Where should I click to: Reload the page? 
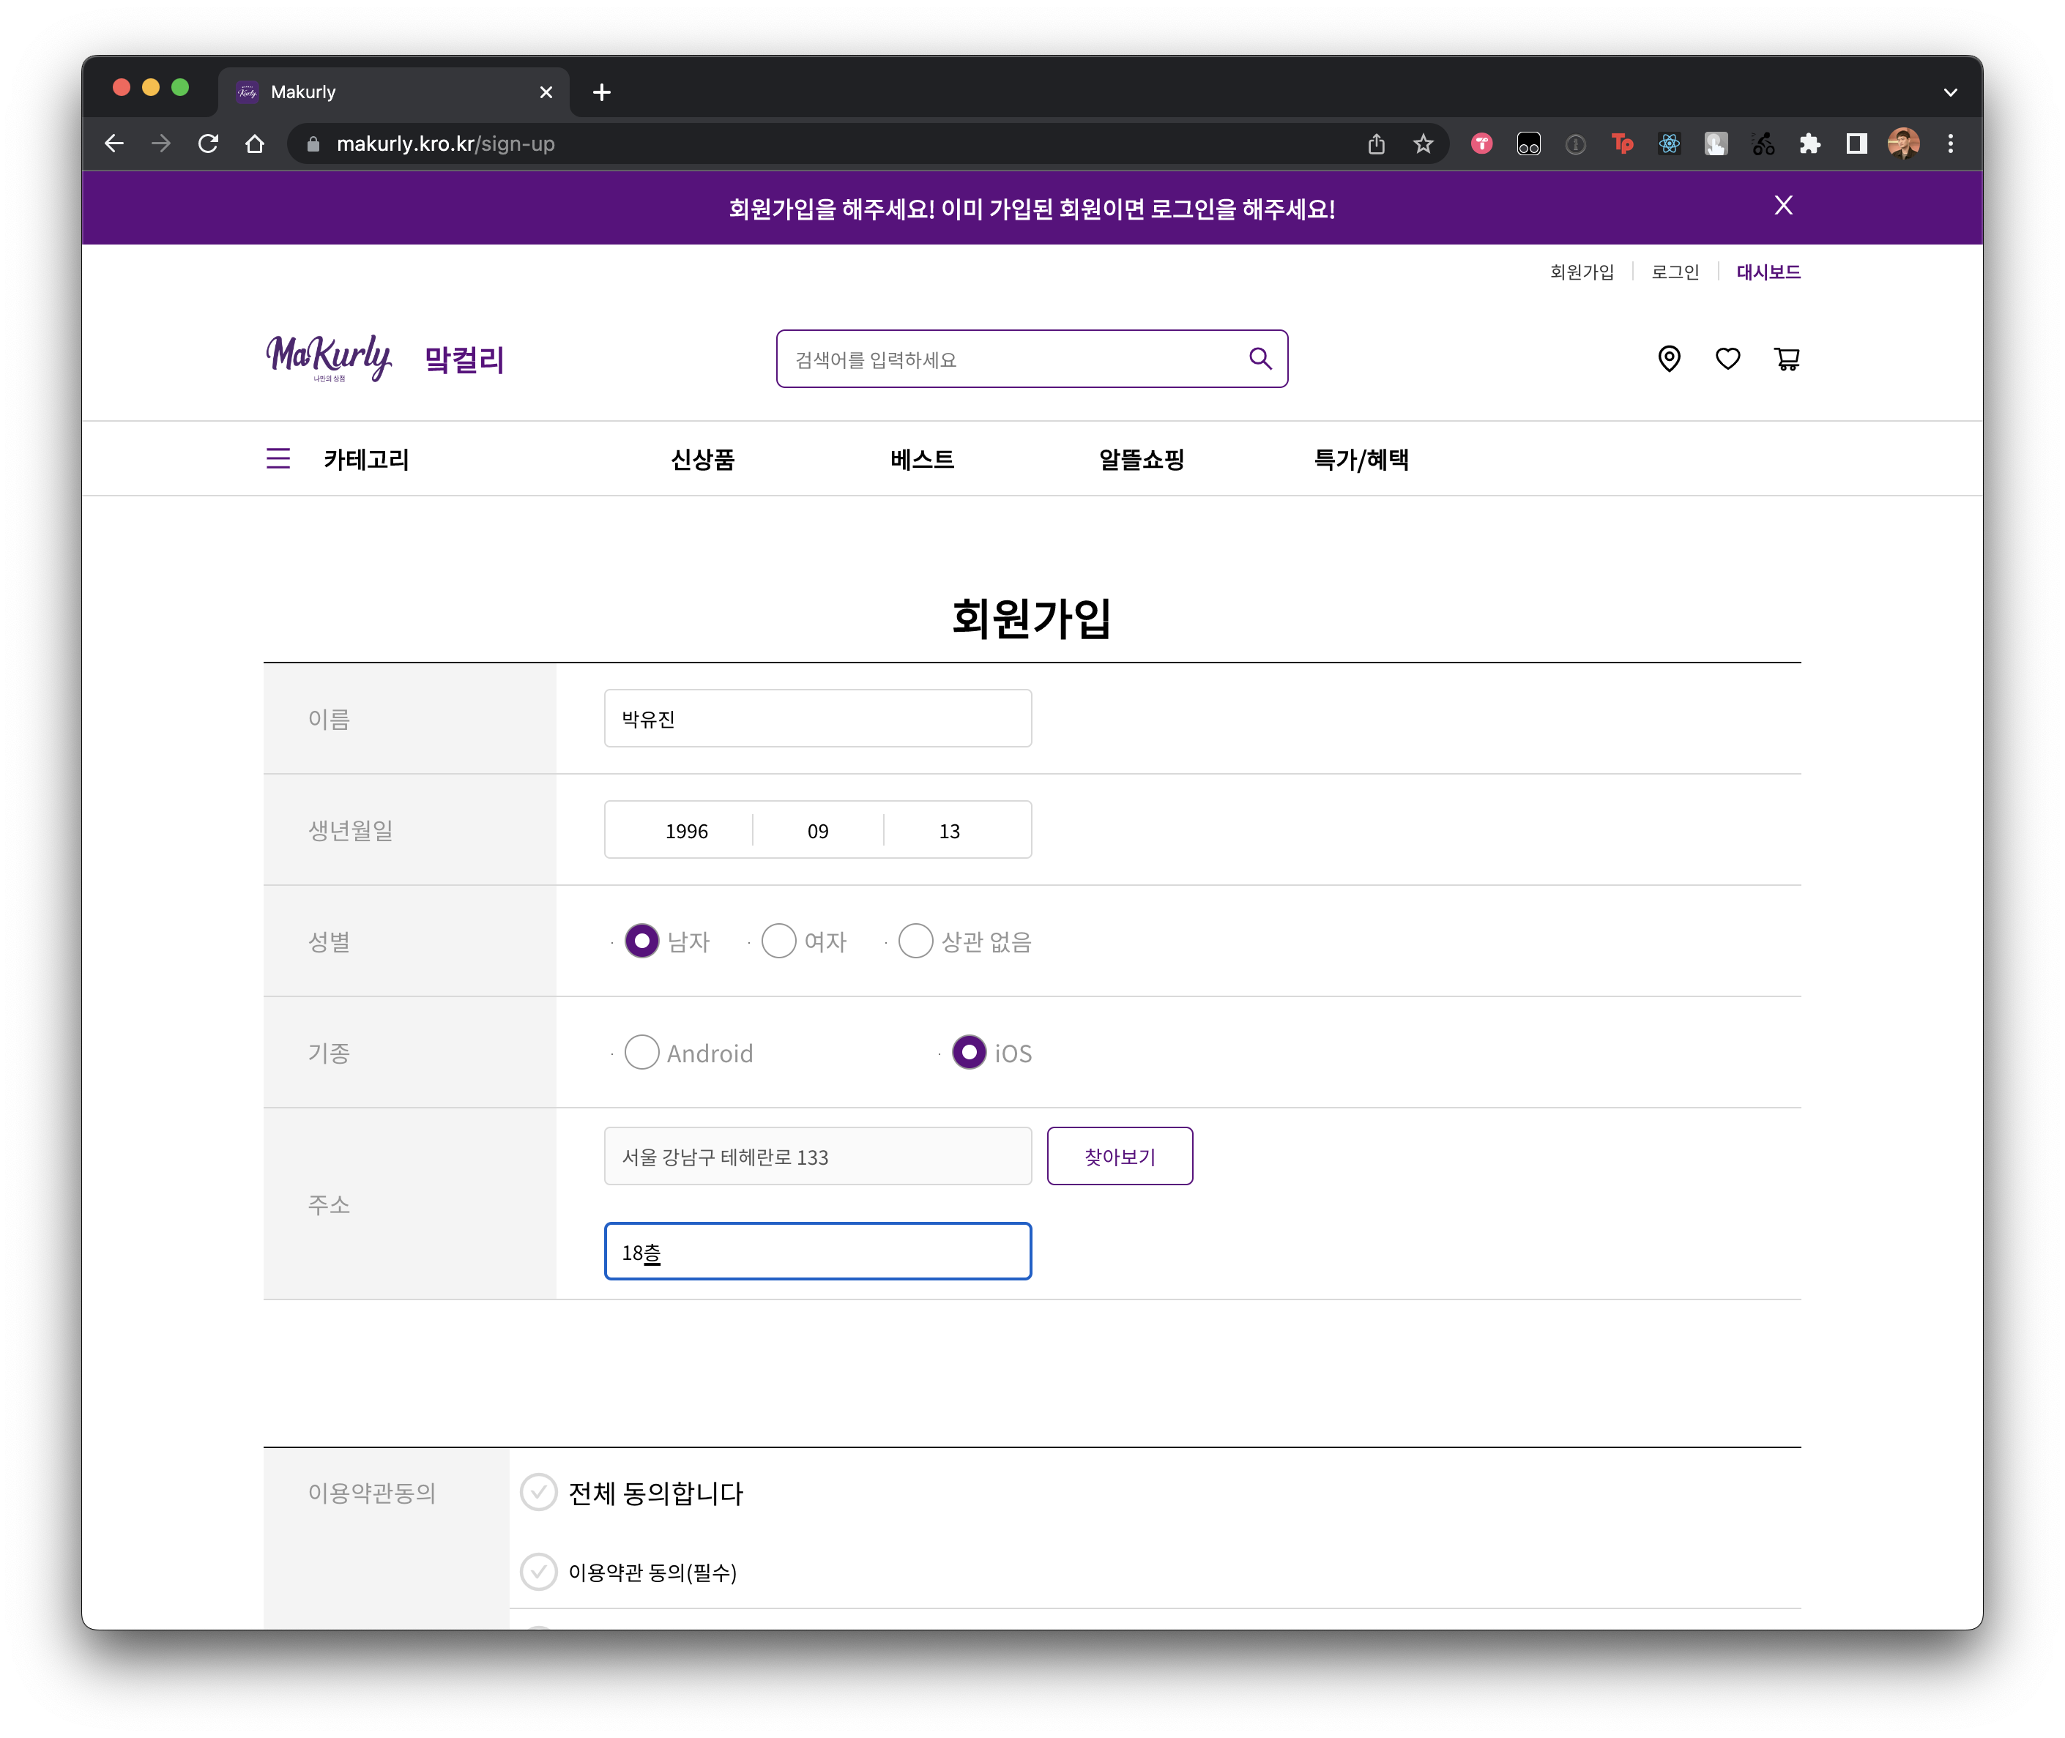click(x=208, y=143)
